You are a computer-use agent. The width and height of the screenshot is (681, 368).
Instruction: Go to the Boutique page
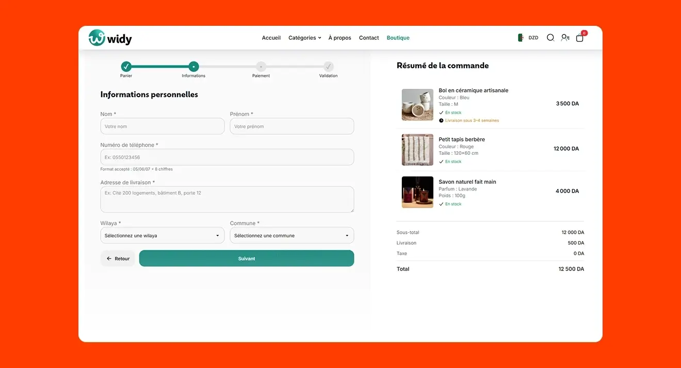pos(398,38)
